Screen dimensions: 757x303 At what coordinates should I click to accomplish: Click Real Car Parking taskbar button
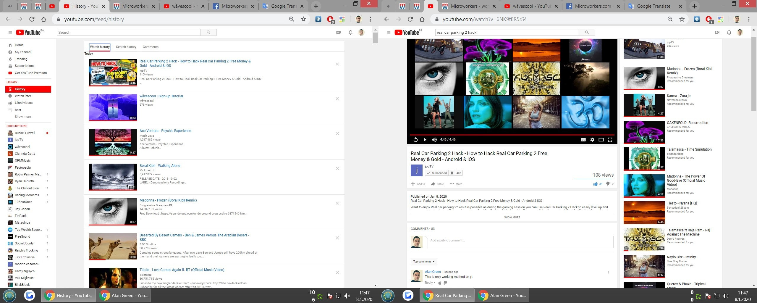point(447,295)
